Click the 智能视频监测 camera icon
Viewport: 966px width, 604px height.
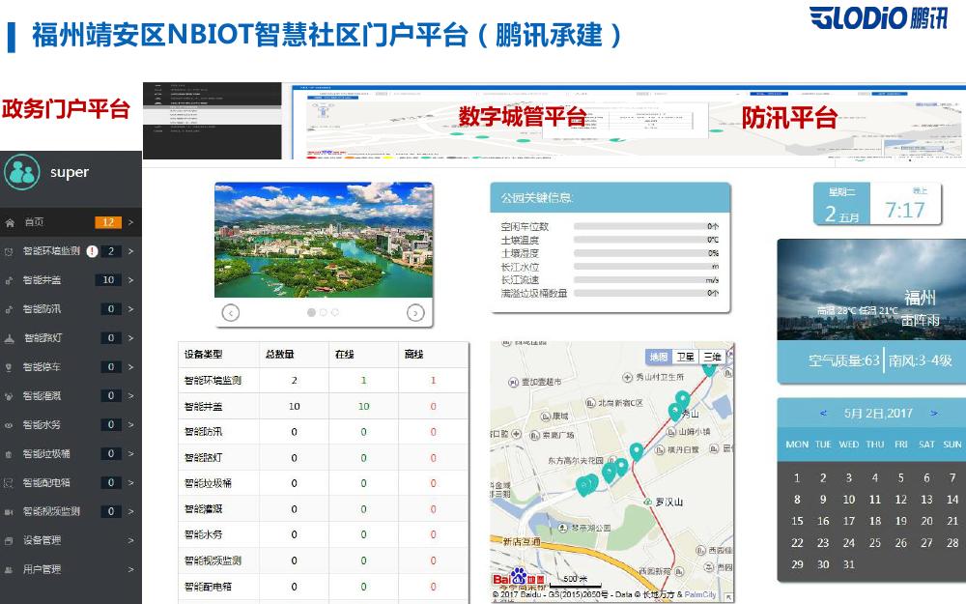pyautogui.click(x=9, y=511)
